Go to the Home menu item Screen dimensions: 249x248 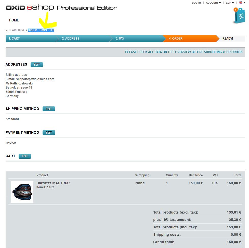[14, 20]
